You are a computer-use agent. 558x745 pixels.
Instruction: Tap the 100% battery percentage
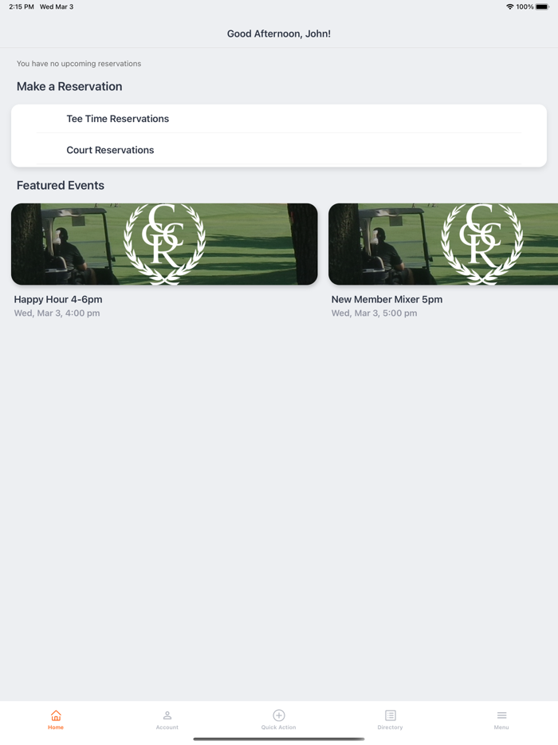click(x=525, y=6)
